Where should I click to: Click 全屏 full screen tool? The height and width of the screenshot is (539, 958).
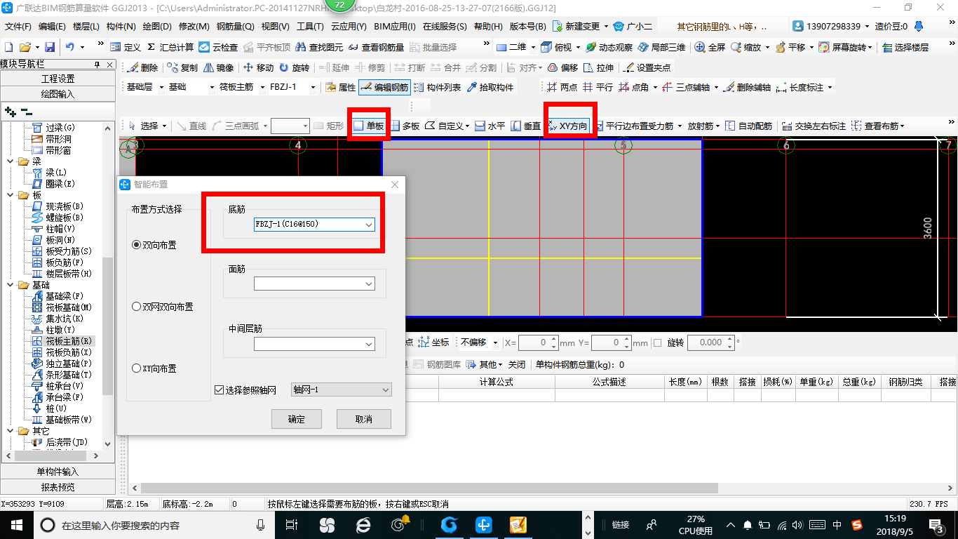tap(710, 47)
